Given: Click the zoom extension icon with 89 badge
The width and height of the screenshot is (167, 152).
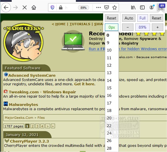Looking at the screenshot, I should click(161, 7).
